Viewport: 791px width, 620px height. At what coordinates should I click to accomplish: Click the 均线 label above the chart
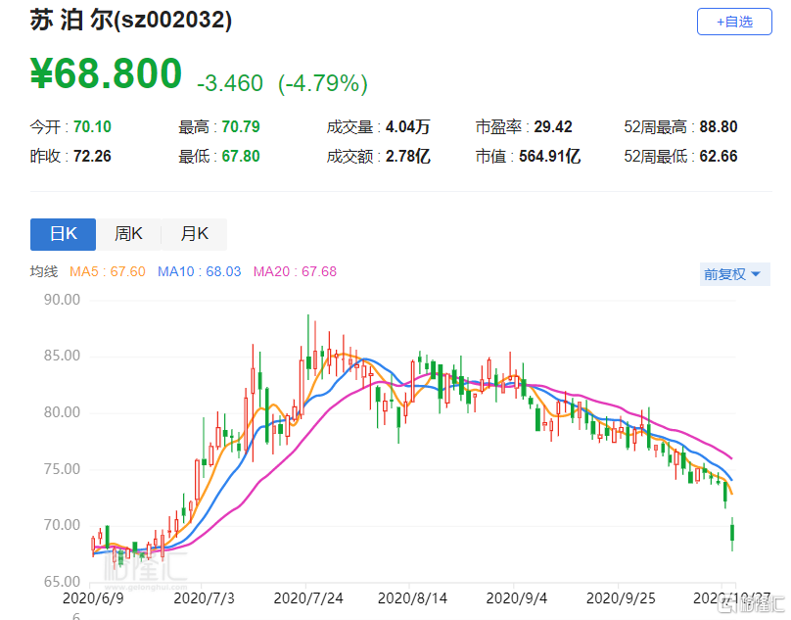44,271
